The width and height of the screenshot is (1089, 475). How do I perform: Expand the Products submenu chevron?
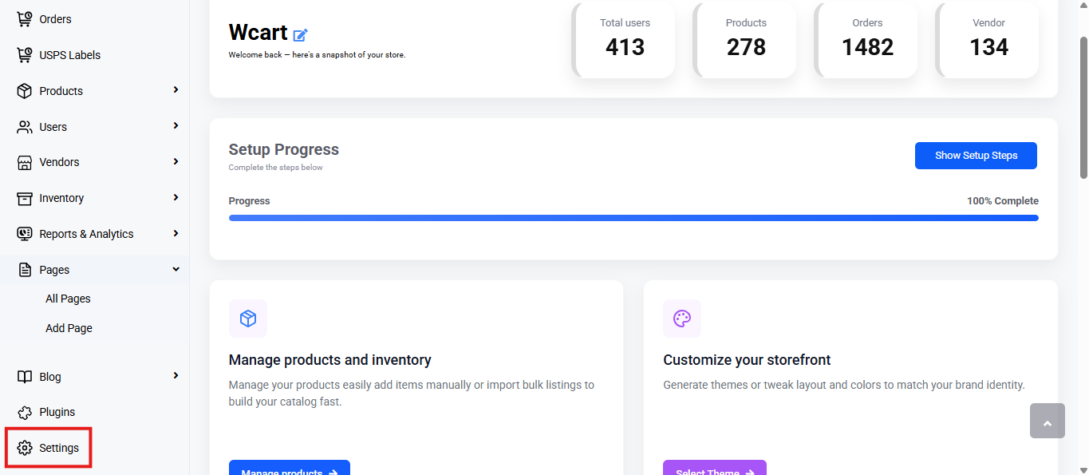click(x=176, y=90)
